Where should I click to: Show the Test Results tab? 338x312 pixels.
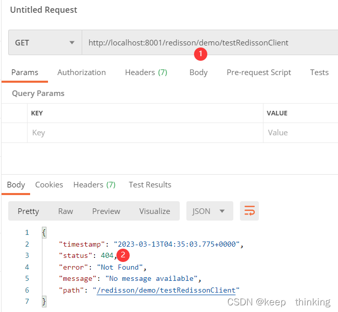click(150, 185)
